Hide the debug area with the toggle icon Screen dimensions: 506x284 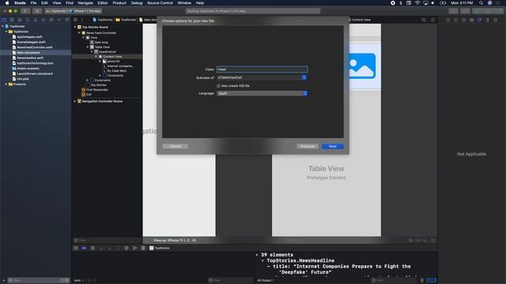pos(76,248)
